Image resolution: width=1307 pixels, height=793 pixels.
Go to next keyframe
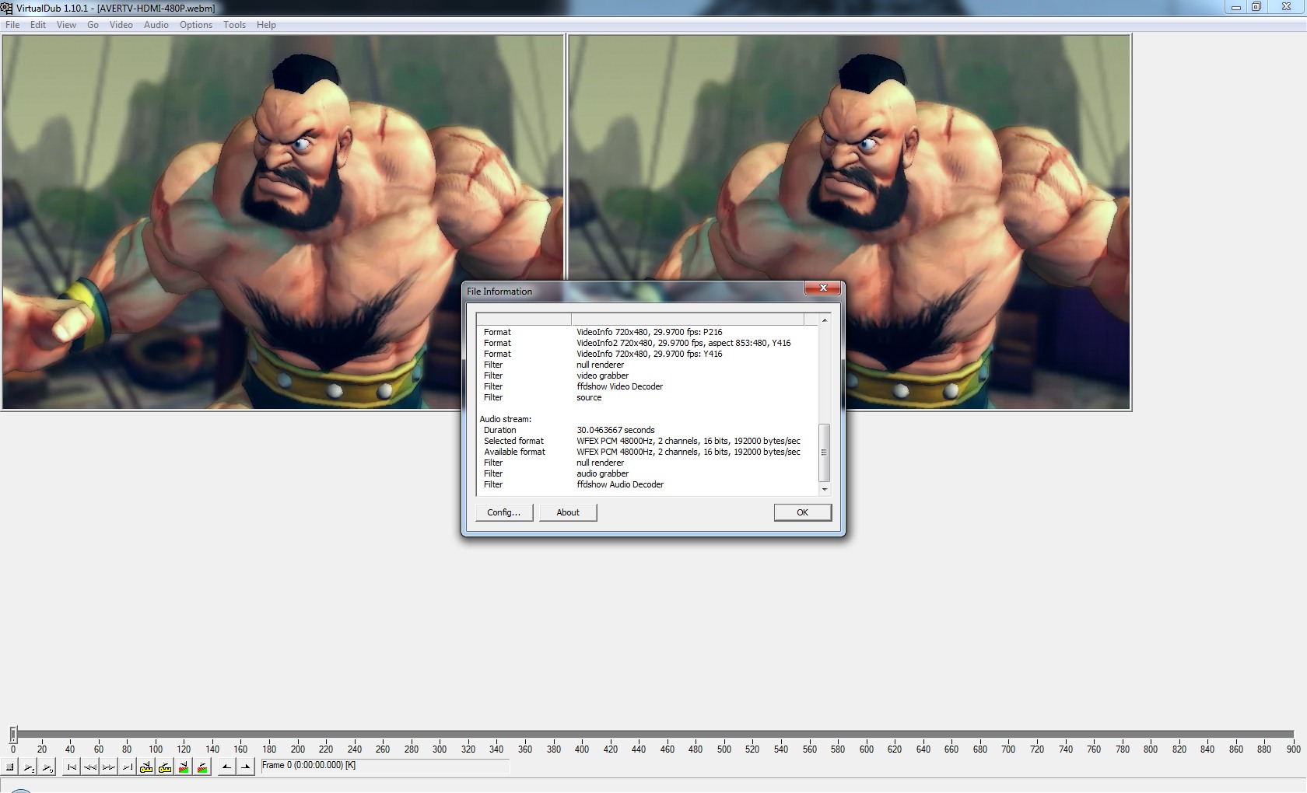pos(165,767)
